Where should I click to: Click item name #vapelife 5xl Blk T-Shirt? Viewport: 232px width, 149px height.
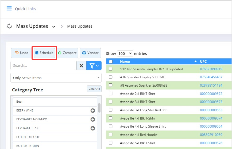138,143
